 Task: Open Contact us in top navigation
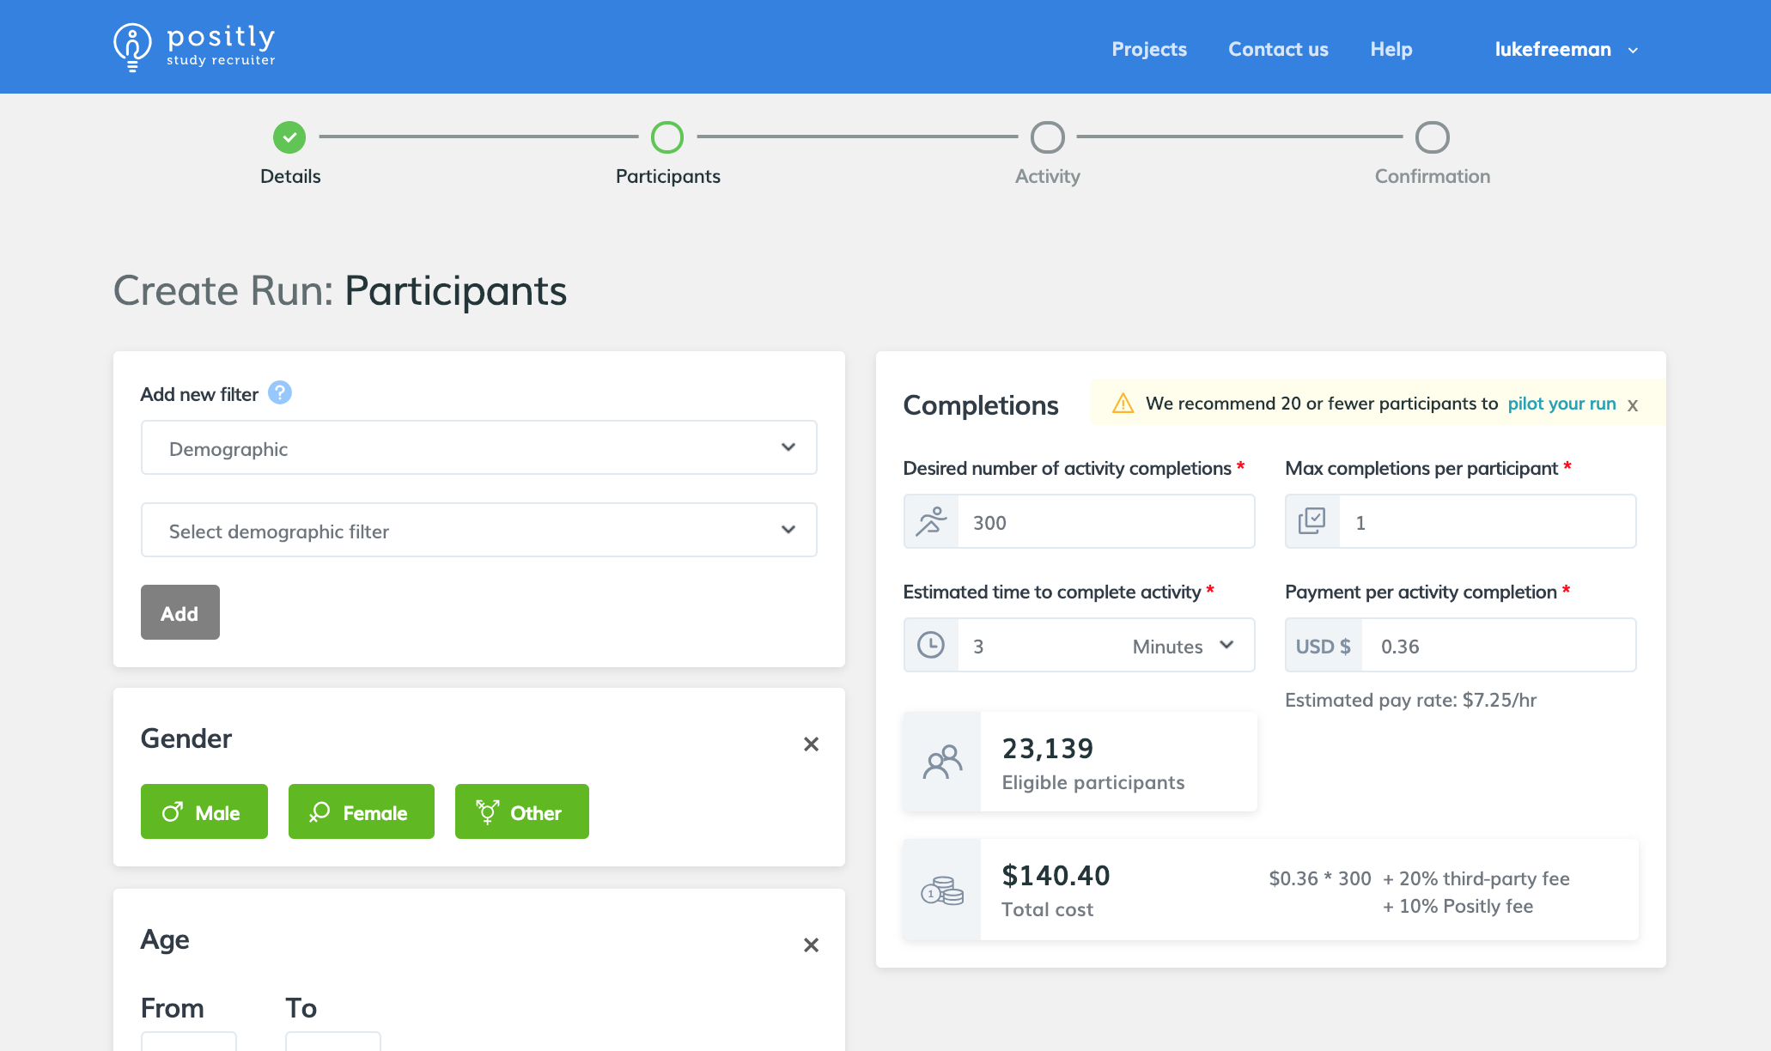coord(1278,49)
